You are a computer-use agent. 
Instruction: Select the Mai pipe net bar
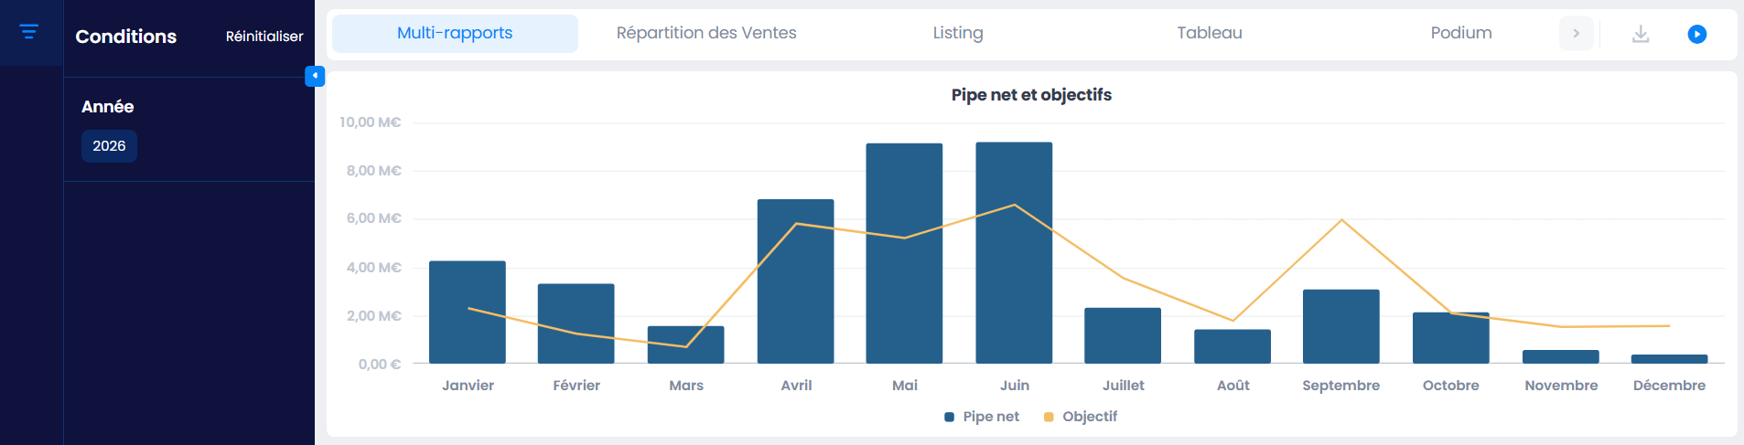click(x=904, y=253)
